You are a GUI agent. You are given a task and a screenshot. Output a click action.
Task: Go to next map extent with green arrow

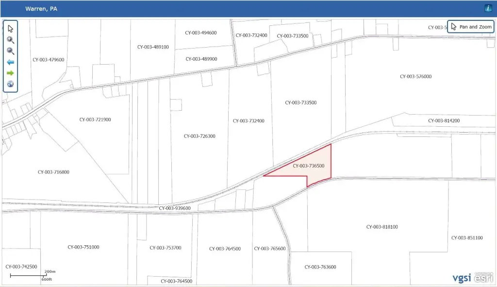coord(11,73)
